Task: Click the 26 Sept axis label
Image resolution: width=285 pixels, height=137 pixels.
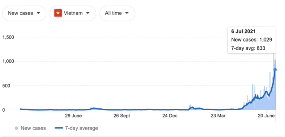Action: [x=122, y=116]
